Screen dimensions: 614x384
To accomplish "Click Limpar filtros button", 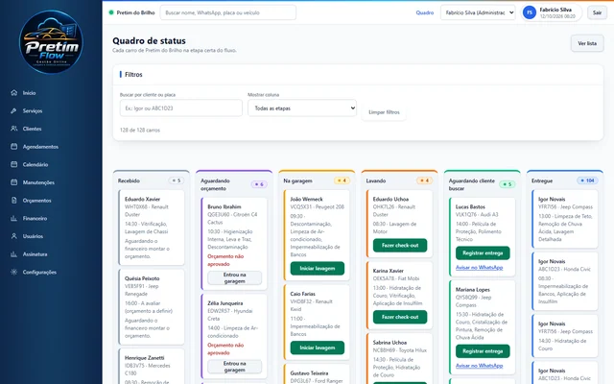I will 384,112.
